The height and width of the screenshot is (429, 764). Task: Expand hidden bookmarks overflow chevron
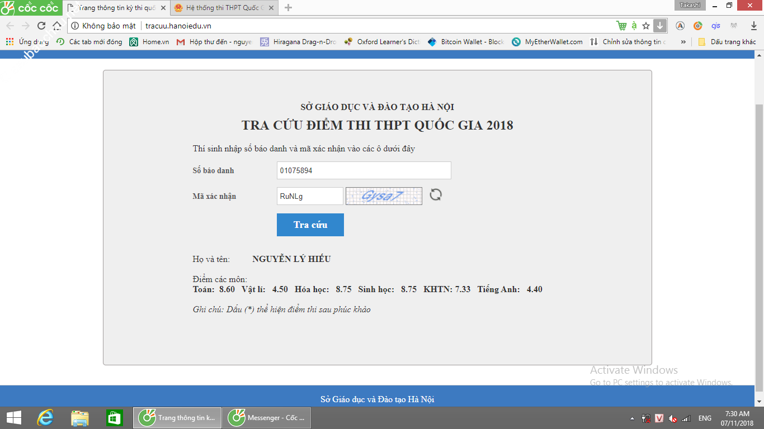coord(683,42)
